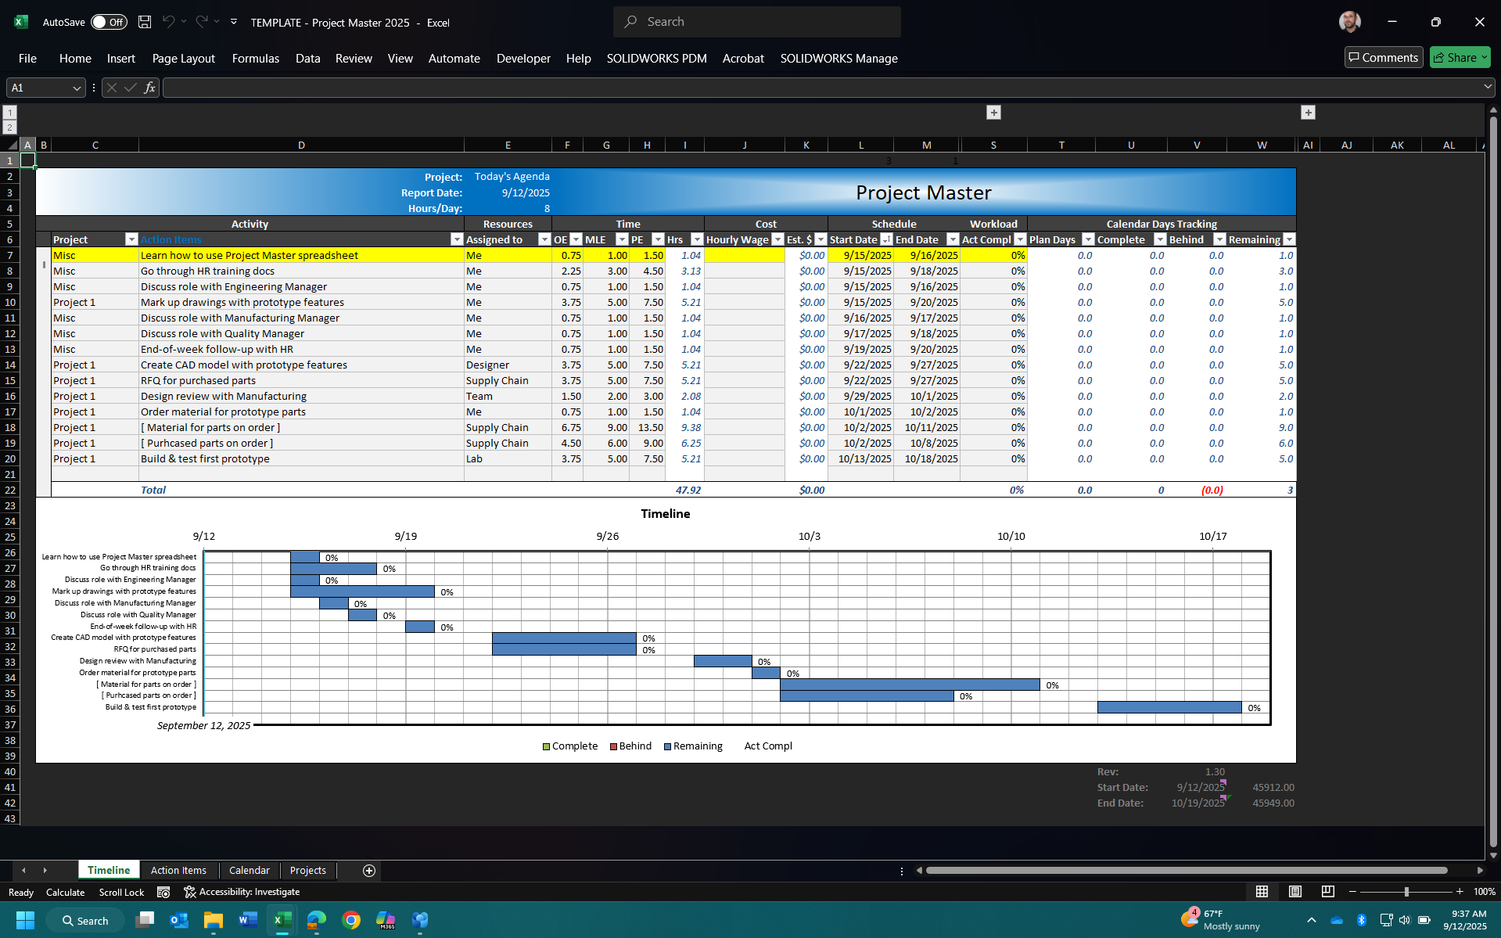This screenshot has height=938, width=1501.
Task: Open the Project column filter dropdown
Action: point(131,239)
